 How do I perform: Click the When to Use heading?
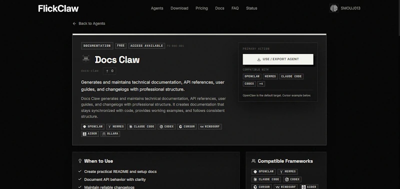tap(98, 161)
